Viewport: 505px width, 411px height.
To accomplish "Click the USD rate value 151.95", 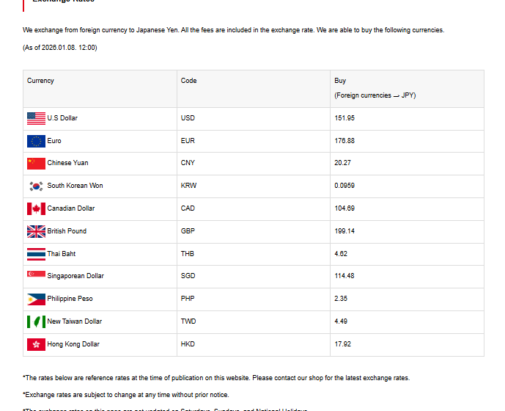I will click(344, 118).
